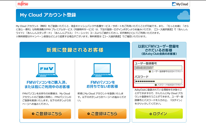Focus the パスワード input field

click(x=158, y=81)
